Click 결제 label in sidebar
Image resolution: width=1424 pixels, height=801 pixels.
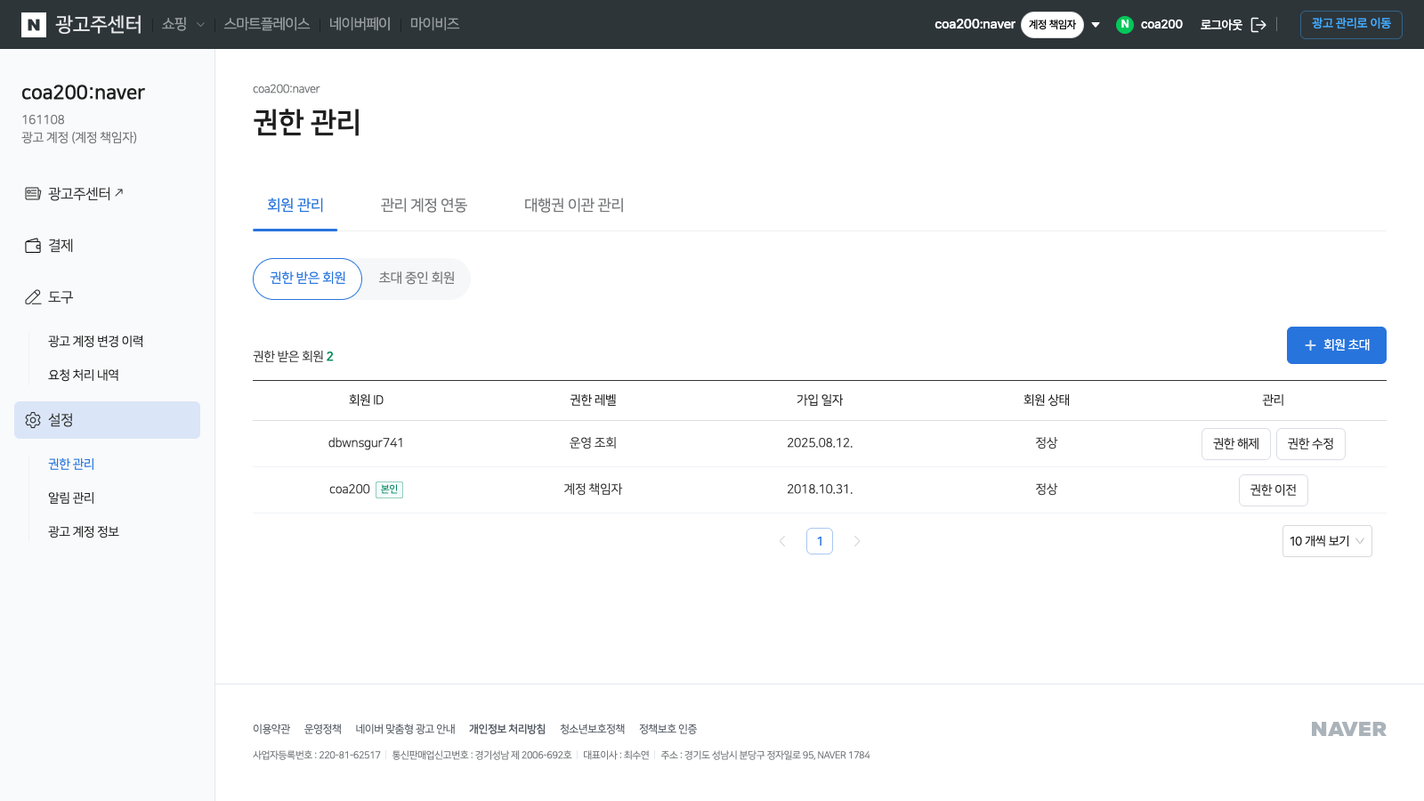(61, 246)
